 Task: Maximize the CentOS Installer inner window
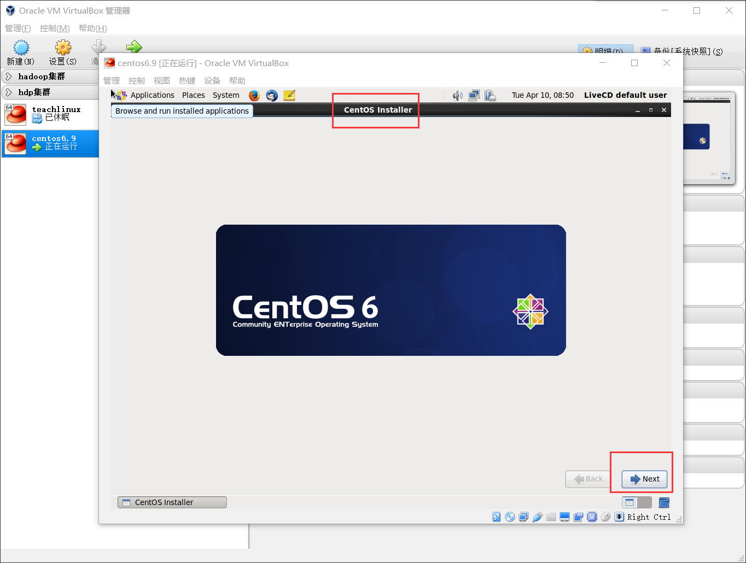pos(651,110)
